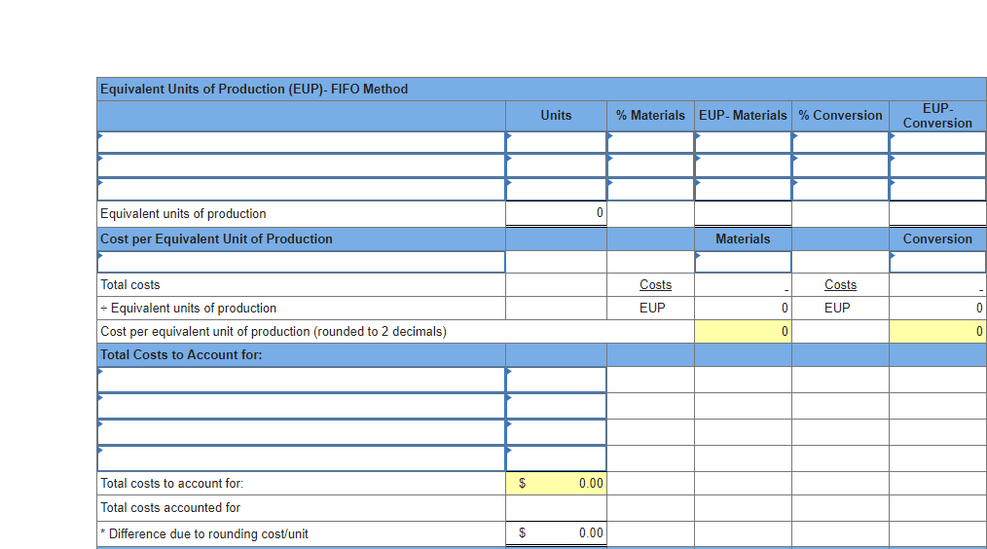Click the Difference due to rounding amount cell

pos(556,533)
